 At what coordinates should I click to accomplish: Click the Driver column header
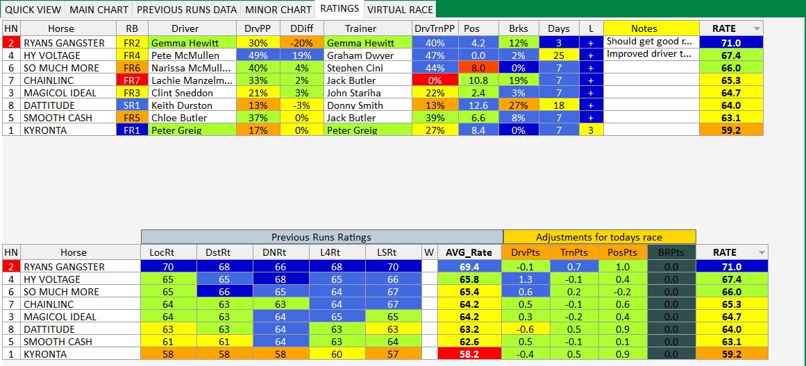(x=185, y=29)
